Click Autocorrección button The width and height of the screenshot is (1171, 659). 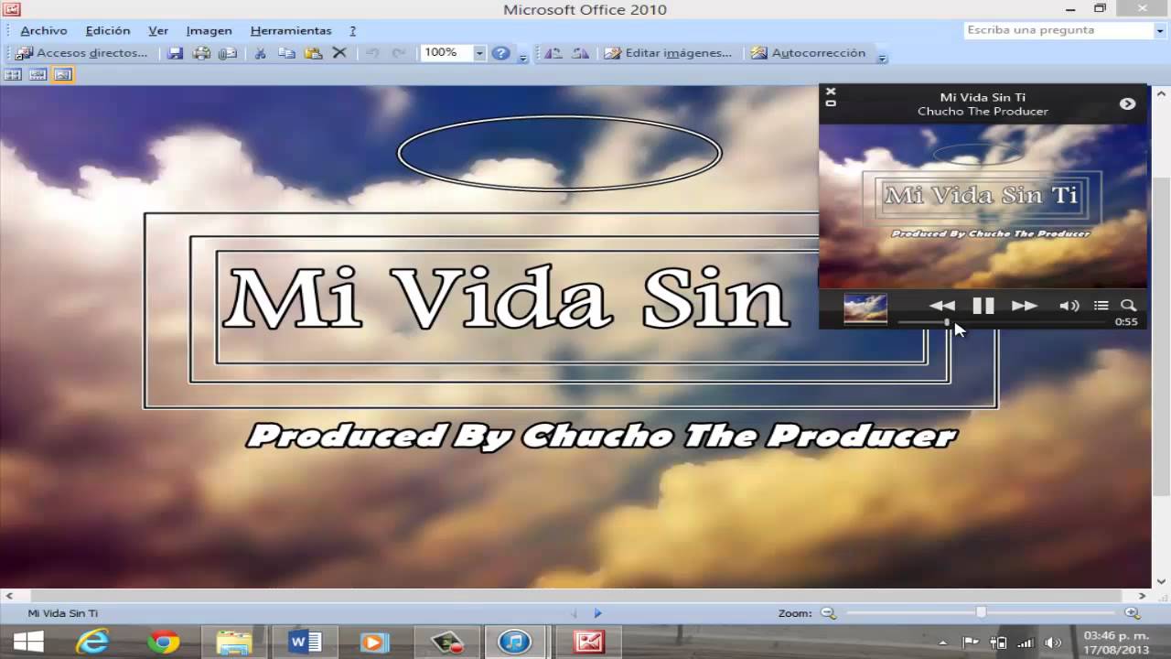pyautogui.click(x=808, y=53)
